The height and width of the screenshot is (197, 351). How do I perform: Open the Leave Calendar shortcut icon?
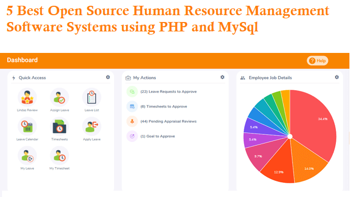pyautogui.click(x=27, y=126)
